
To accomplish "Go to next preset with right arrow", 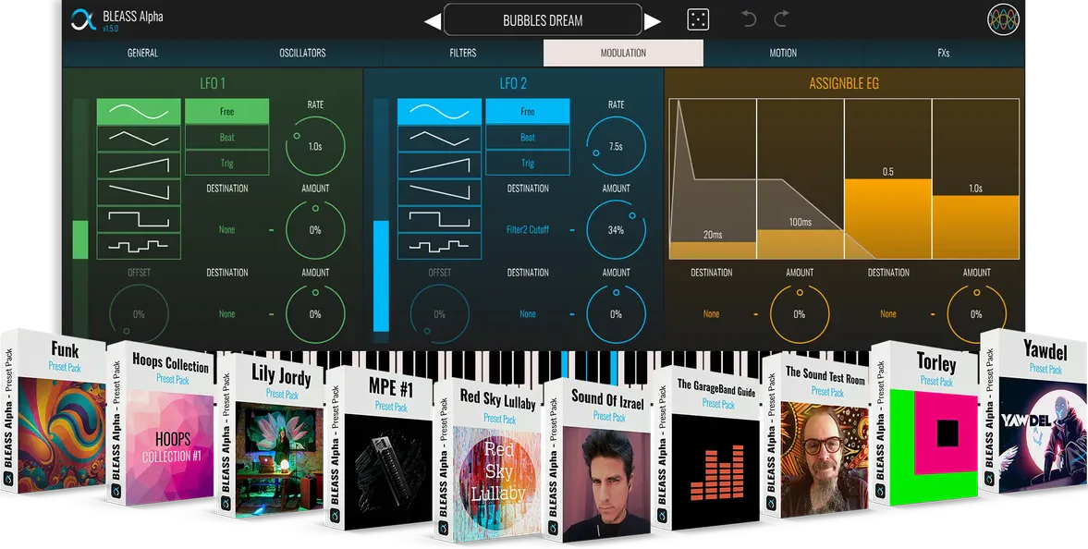I will [653, 21].
